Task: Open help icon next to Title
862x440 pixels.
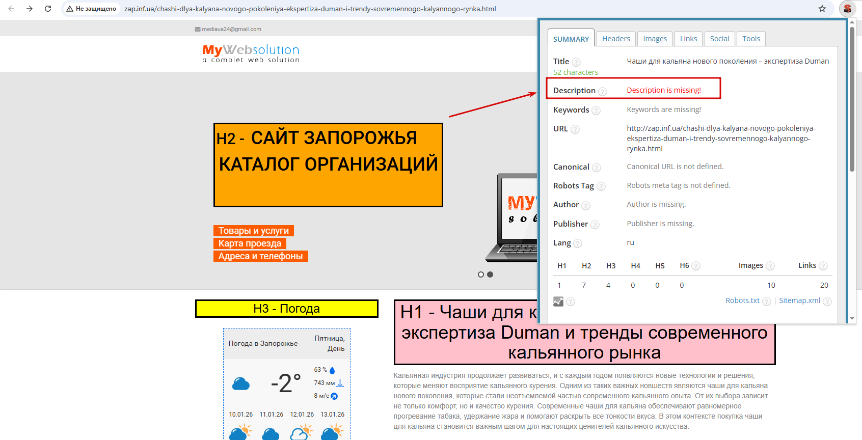Action: click(576, 62)
